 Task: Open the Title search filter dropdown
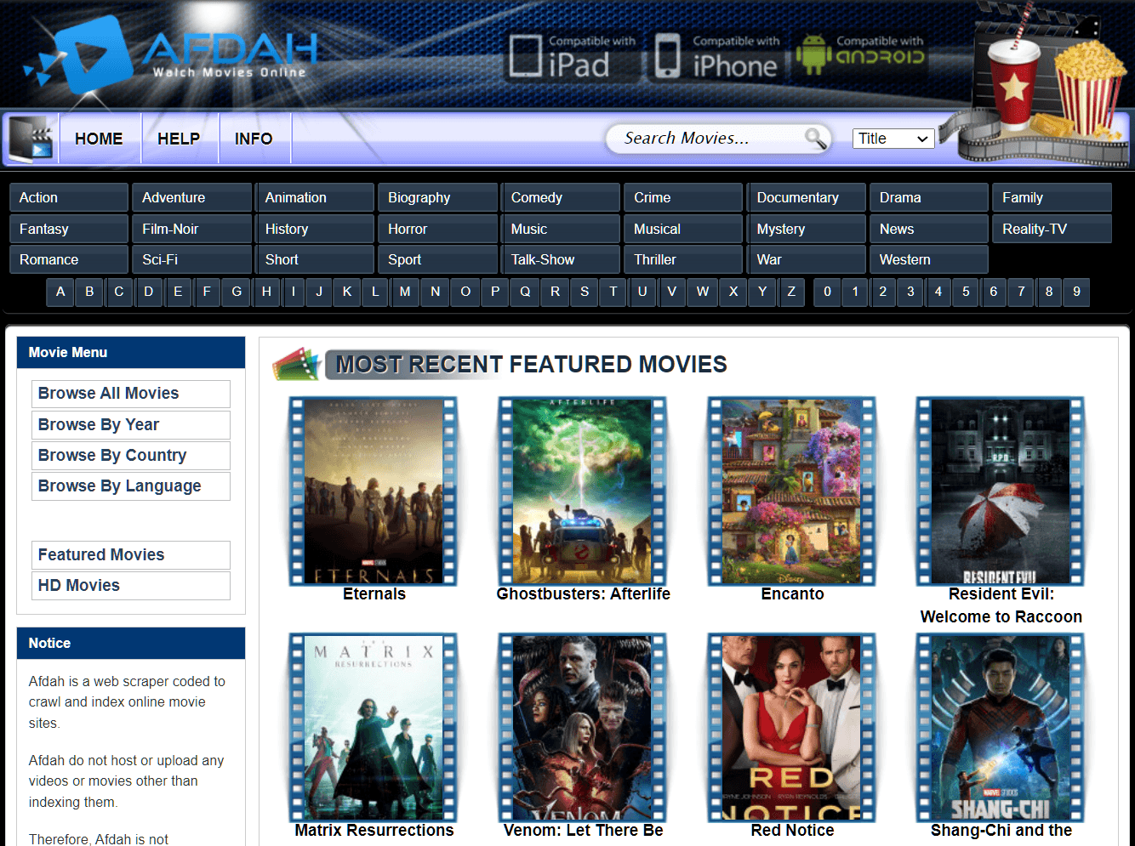point(893,138)
